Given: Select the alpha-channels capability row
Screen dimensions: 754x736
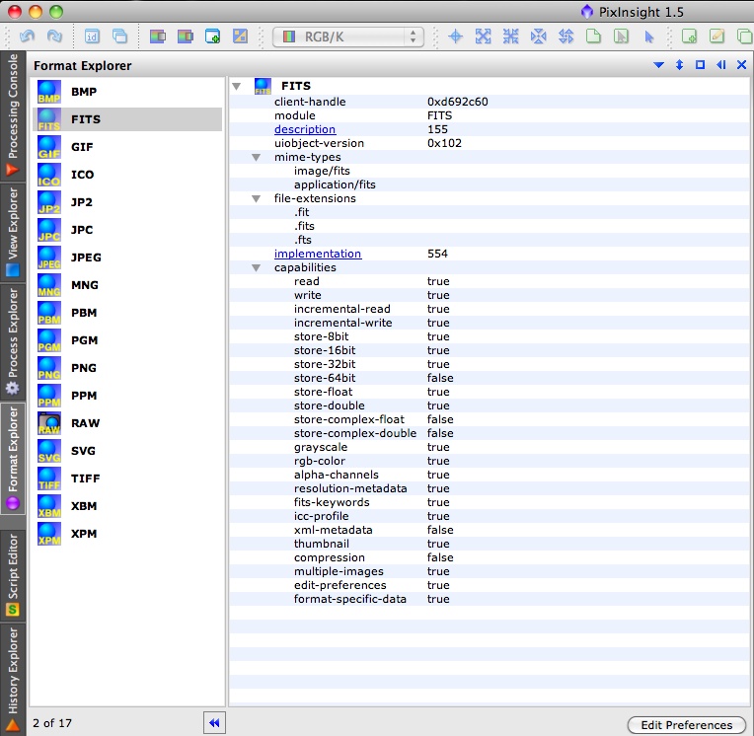Looking at the screenshot, I should coord(490,475).
